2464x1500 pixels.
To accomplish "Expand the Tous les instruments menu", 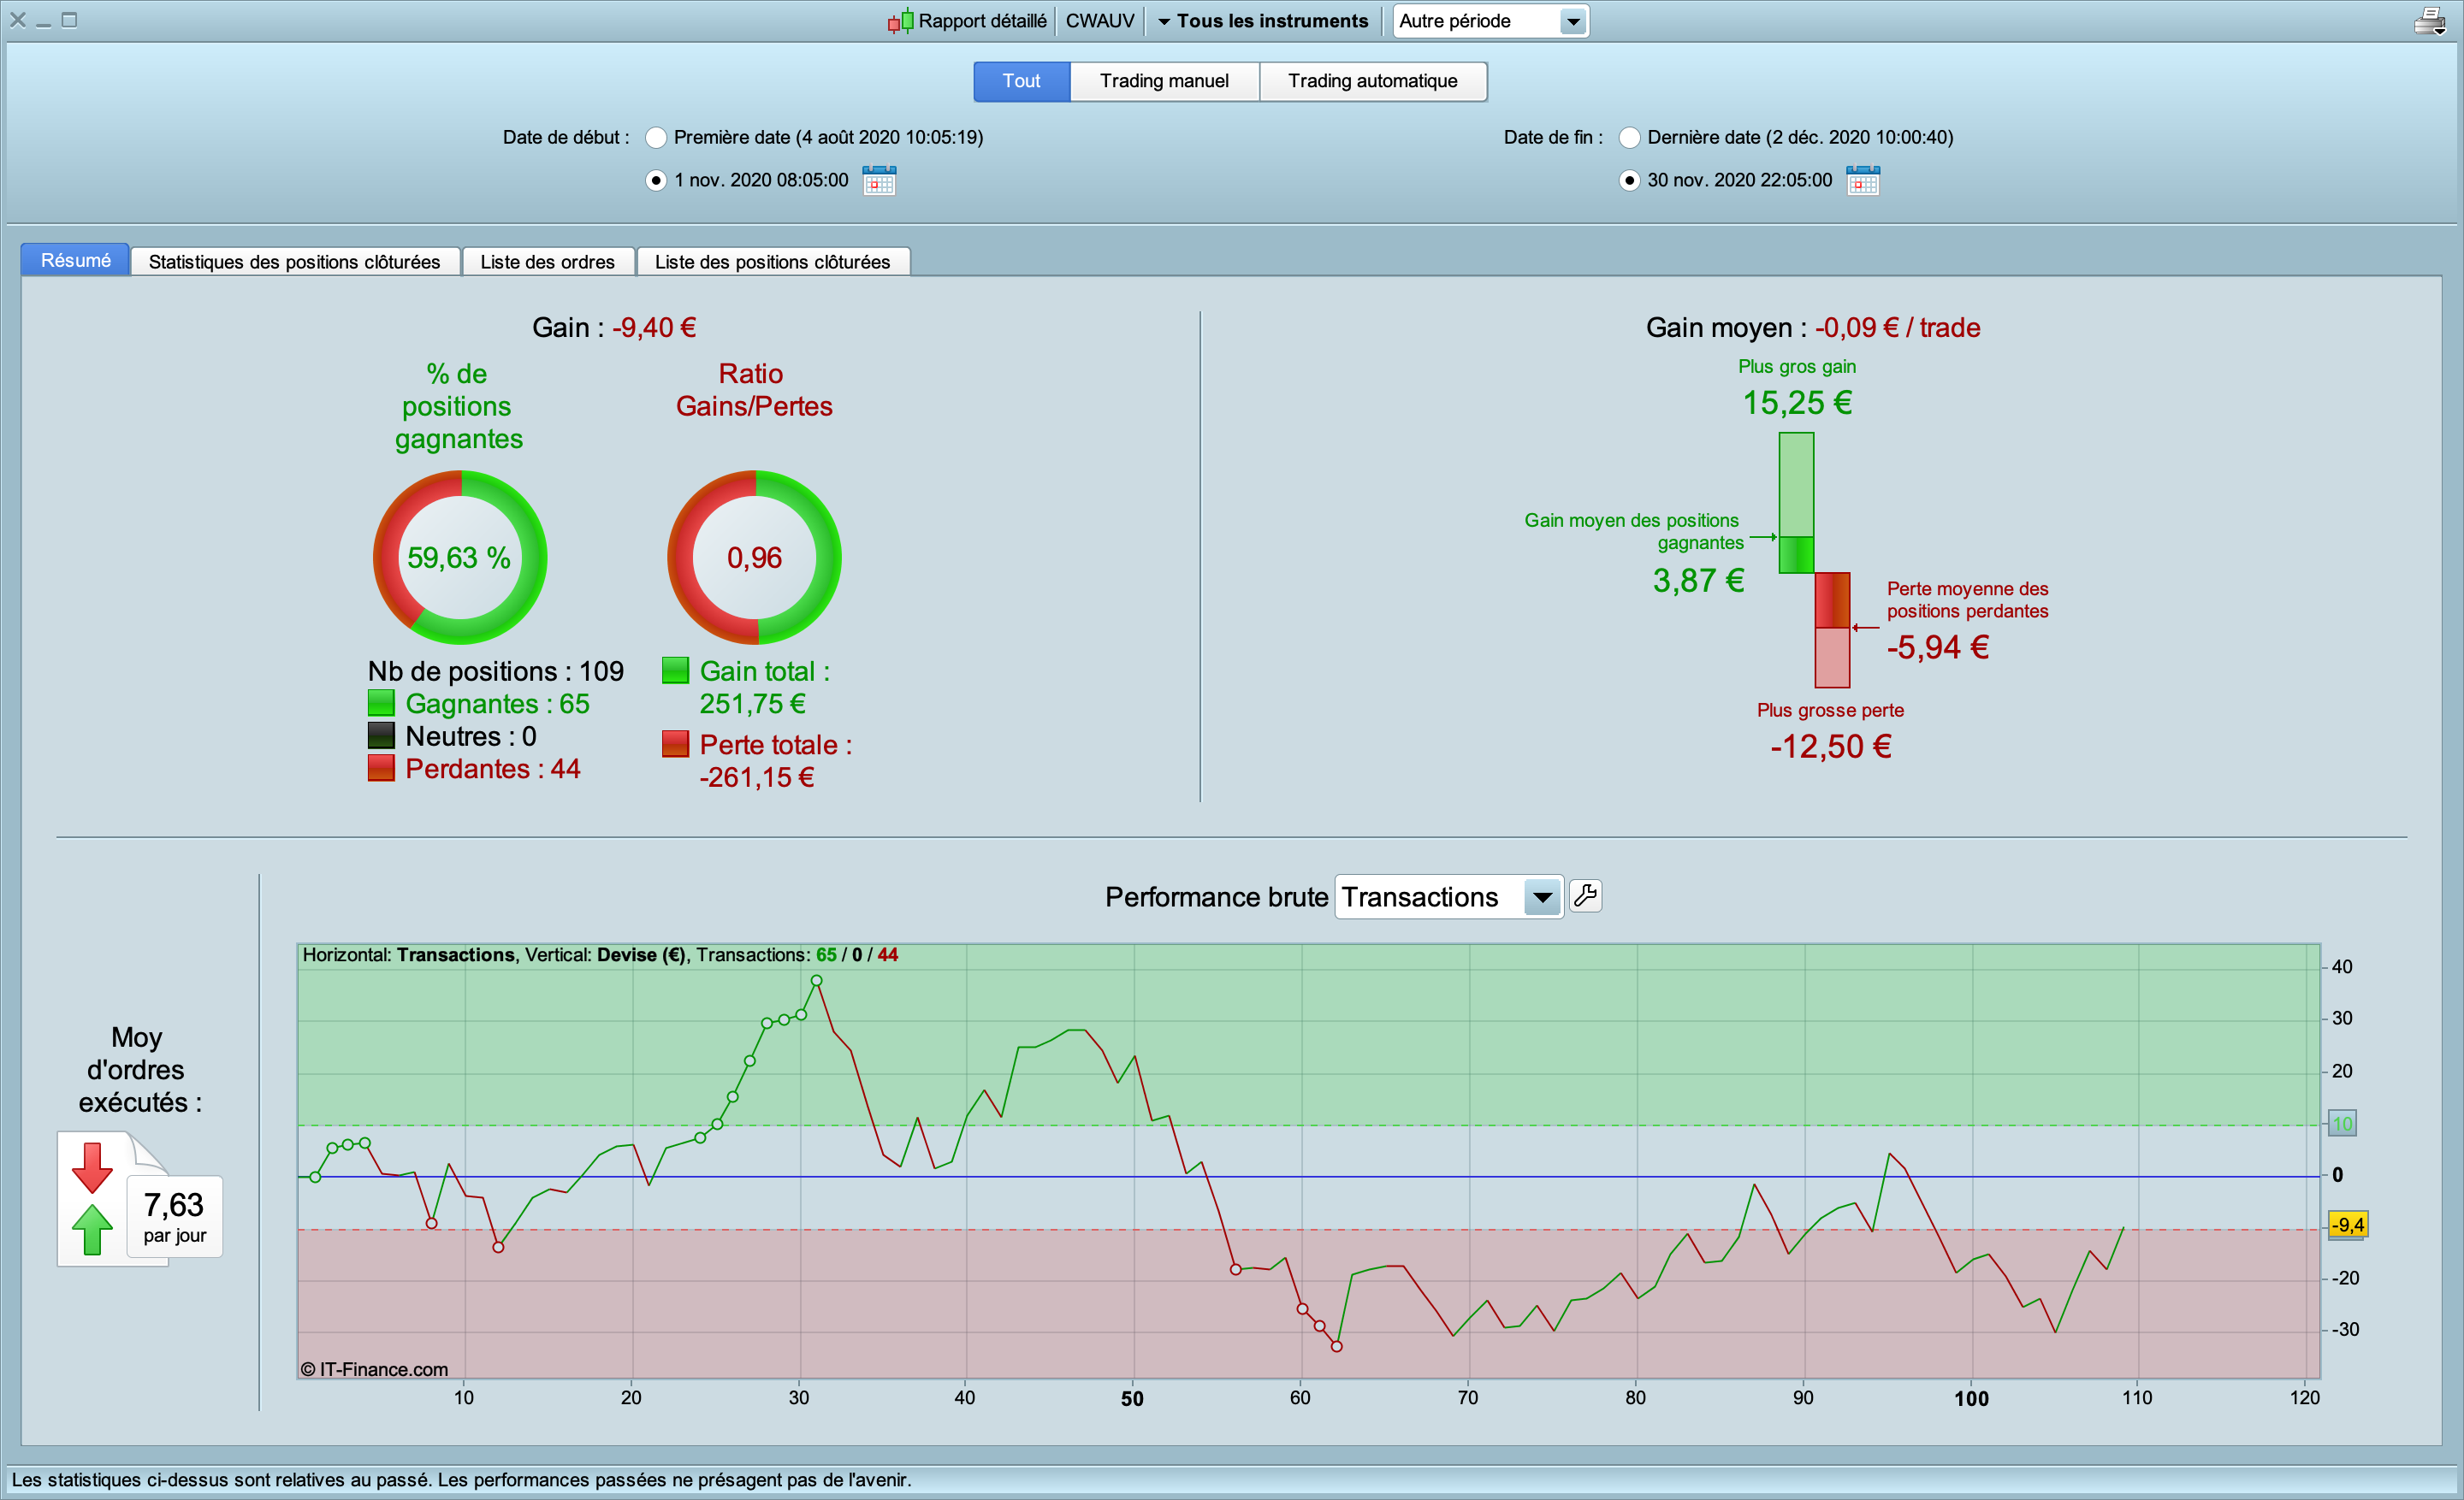I will [1263, 21].
